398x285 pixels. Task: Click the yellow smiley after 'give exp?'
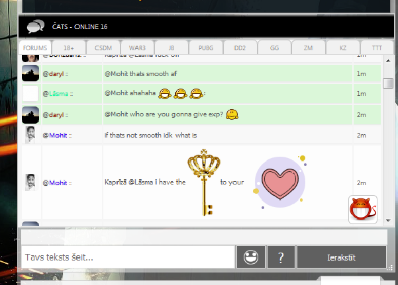(x=232, y=114)
